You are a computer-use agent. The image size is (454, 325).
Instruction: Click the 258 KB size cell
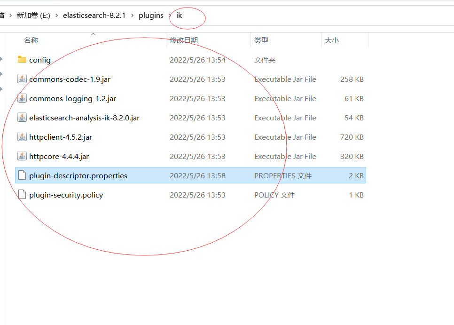coord(352,79)
